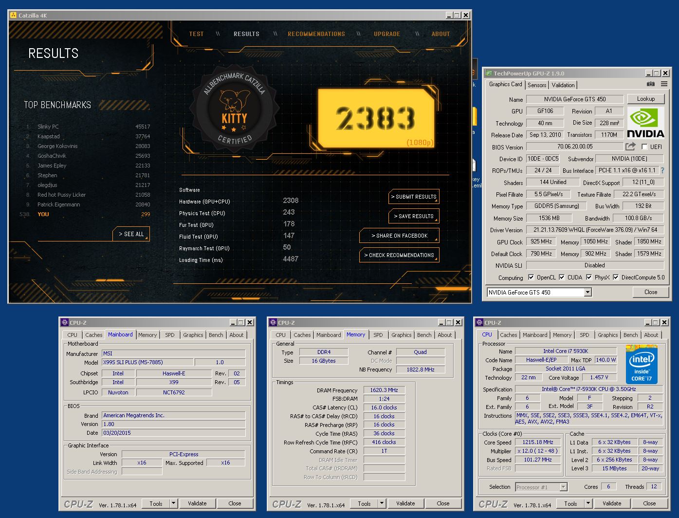This screenshot has height=518, width=679.
Task: Toggle the OpenCL checkbox
Action: (x=531, y=277)
